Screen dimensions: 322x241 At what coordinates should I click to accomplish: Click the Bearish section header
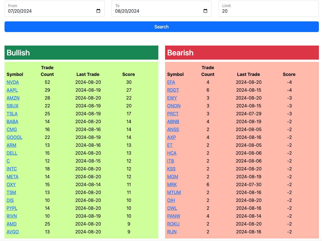click(x=242, y=53)
